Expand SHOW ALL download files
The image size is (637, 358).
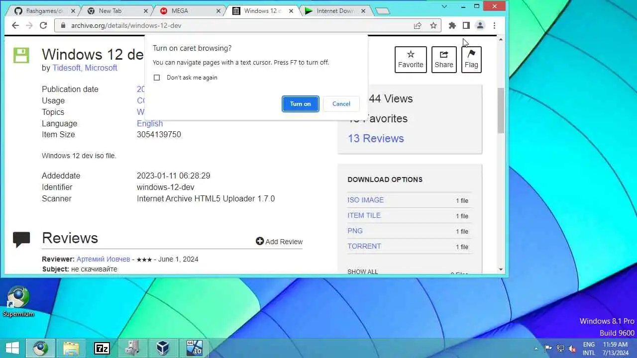[x=363, y=271]
